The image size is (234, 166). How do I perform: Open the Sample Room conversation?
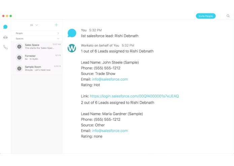(x=37, y=69)
